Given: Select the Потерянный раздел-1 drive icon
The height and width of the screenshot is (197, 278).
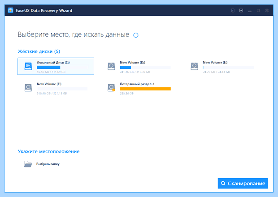Looking at the screenshot, I should [x=111, y=88].
